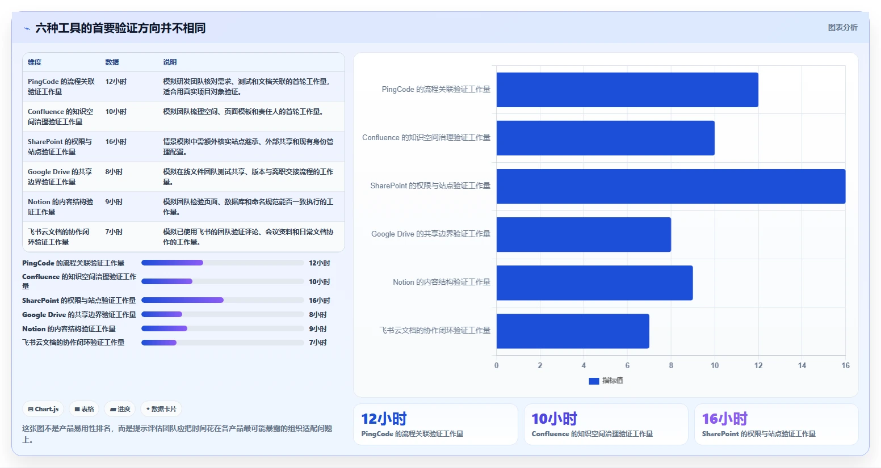Click the 10小时 value in the table
Viewport: 881px width, 468px height.
116,112
